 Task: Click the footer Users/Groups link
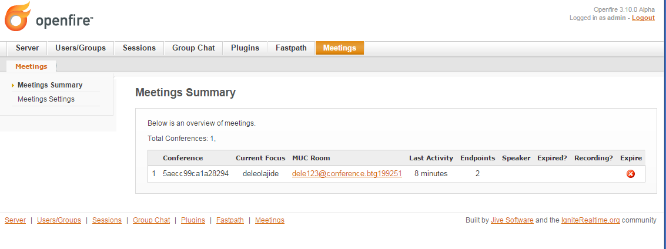click(x=59, y=220)
